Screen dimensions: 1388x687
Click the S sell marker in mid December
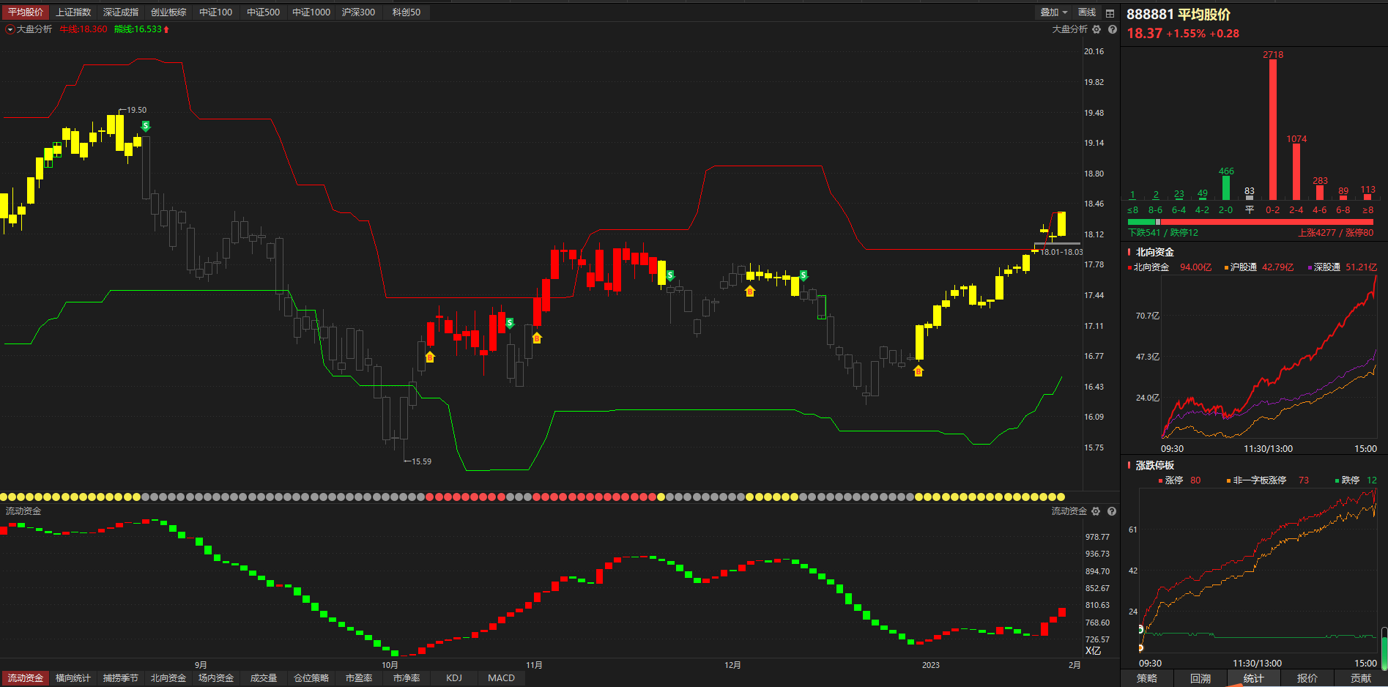click(x=804, y=275)
